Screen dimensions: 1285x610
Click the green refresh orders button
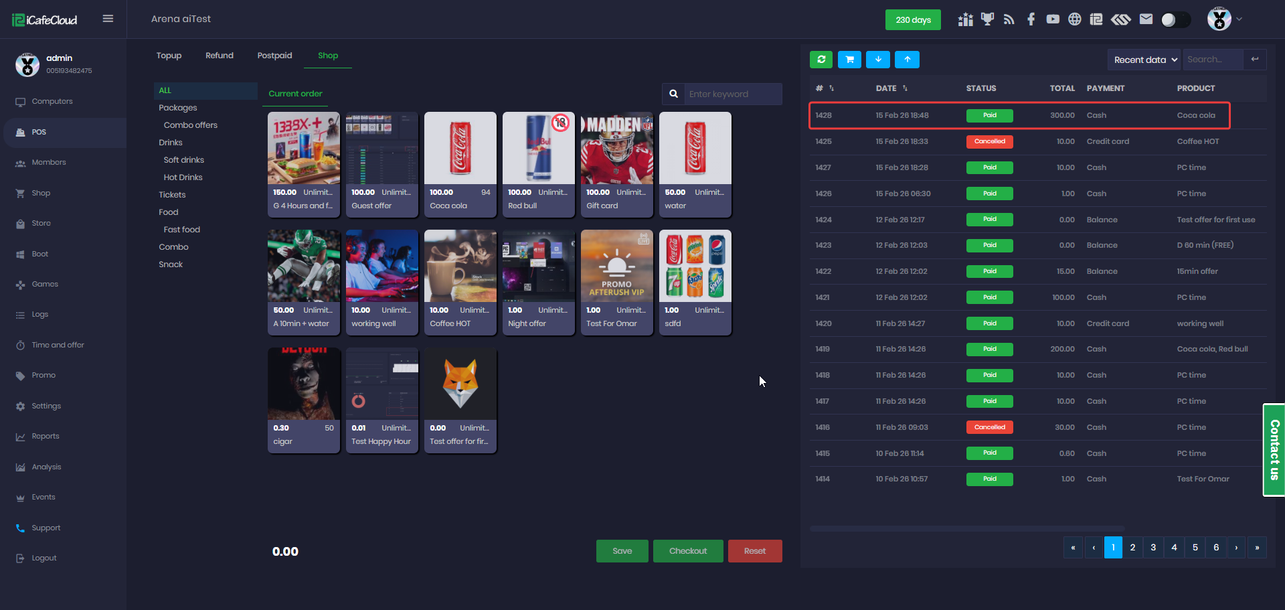821,60
